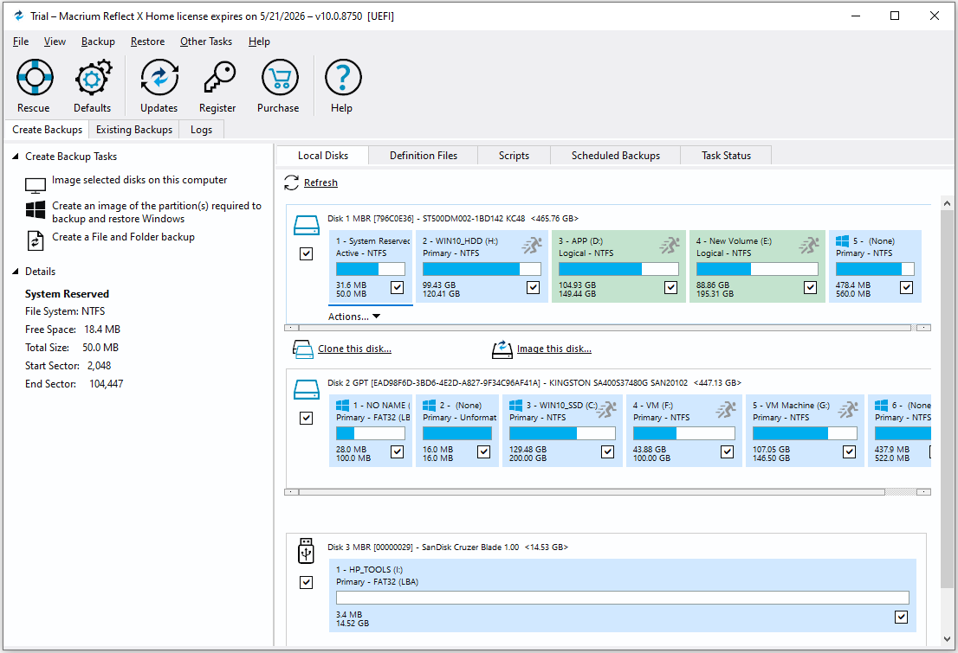Screen dimensions: 958x653
Task: Switch to the Existing Backups tab
Action: point(133,130)
